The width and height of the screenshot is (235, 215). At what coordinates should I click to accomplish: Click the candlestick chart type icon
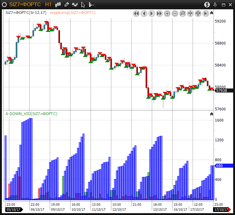click(x=58, y=4)
